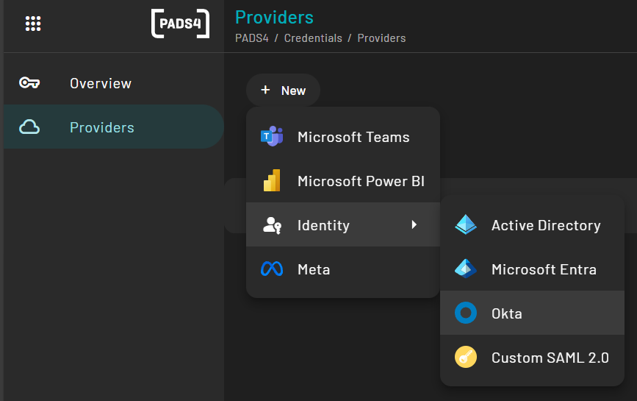Follow the PADS4 breadcrumb link
Screen dimensions: 637x401
(252, 38)
